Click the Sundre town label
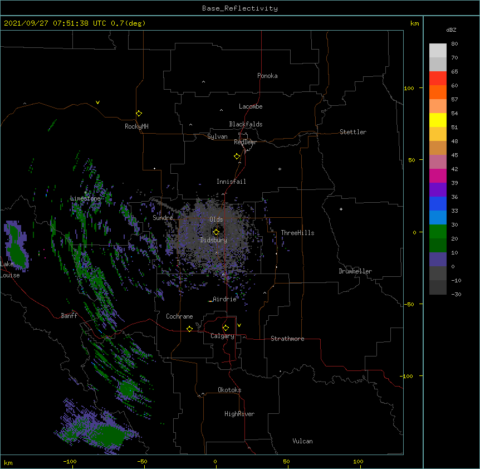480x469 pixels. point(163,218)
